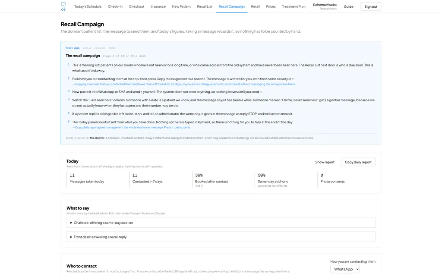Image resolution: width=442 pixels, height=276 pixels.
Task: Select the Doctor role label
Action: pos(87,48)
